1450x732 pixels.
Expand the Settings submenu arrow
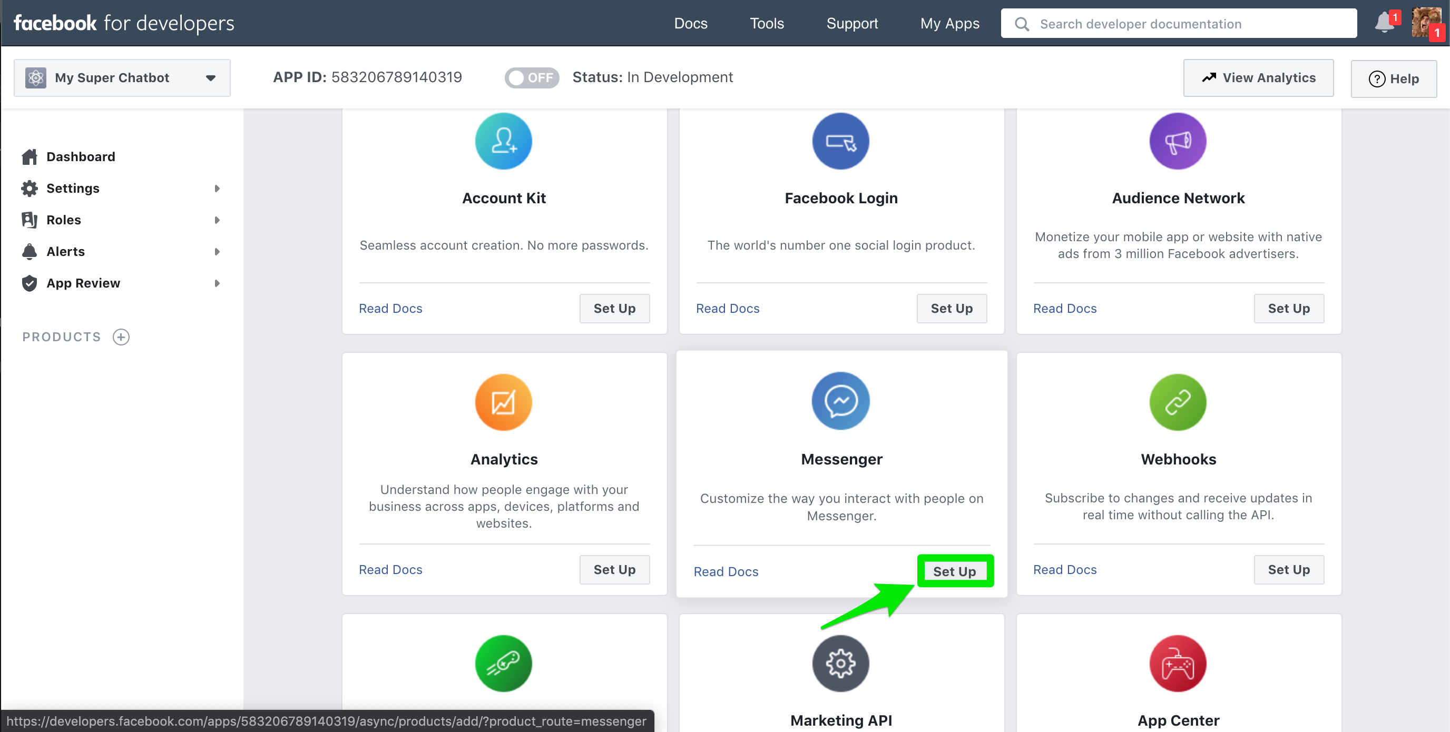217,188
